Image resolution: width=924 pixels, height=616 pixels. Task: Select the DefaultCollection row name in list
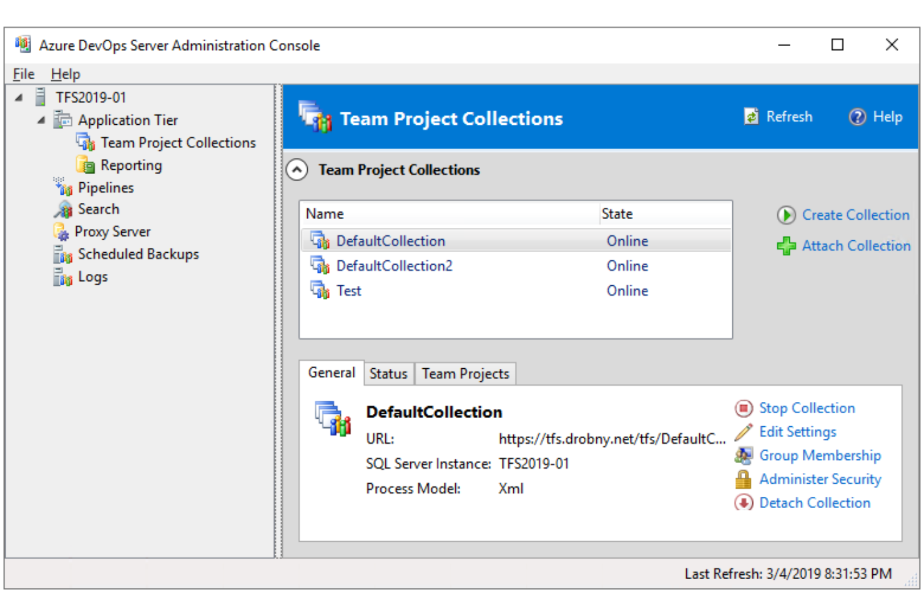pyautogui.click(x=391, y=241)
